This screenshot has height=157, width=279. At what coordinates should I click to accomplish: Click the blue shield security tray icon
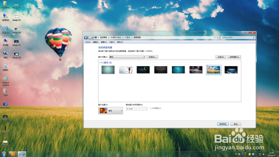tap(253, 154)
